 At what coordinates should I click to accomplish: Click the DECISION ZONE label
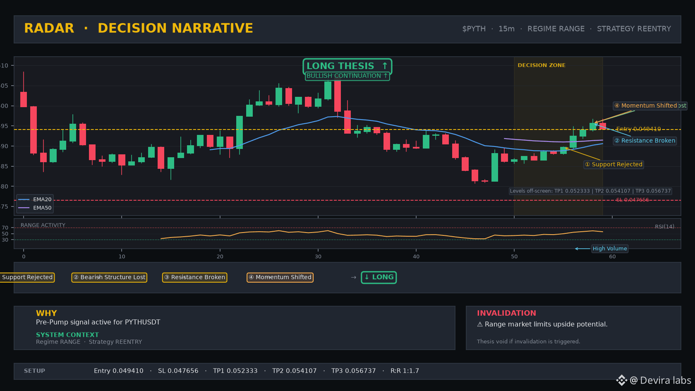tap(542, 65)
